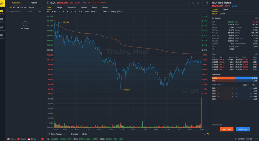Open the ARCA market depth dropdown
Image resolution: width=259 pixels, height=141 pixels.
pos(246,85)
